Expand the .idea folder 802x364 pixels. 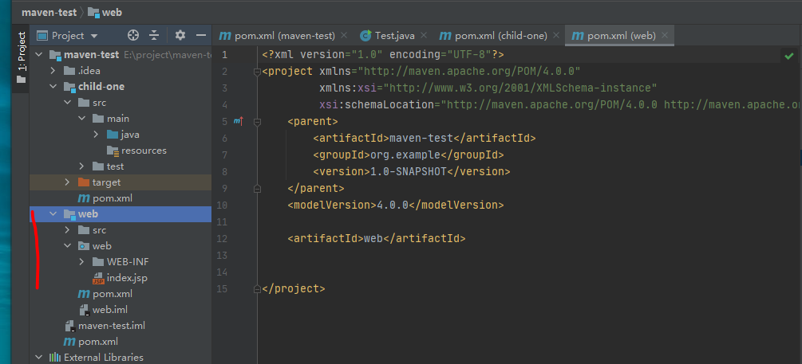point(53,71)
